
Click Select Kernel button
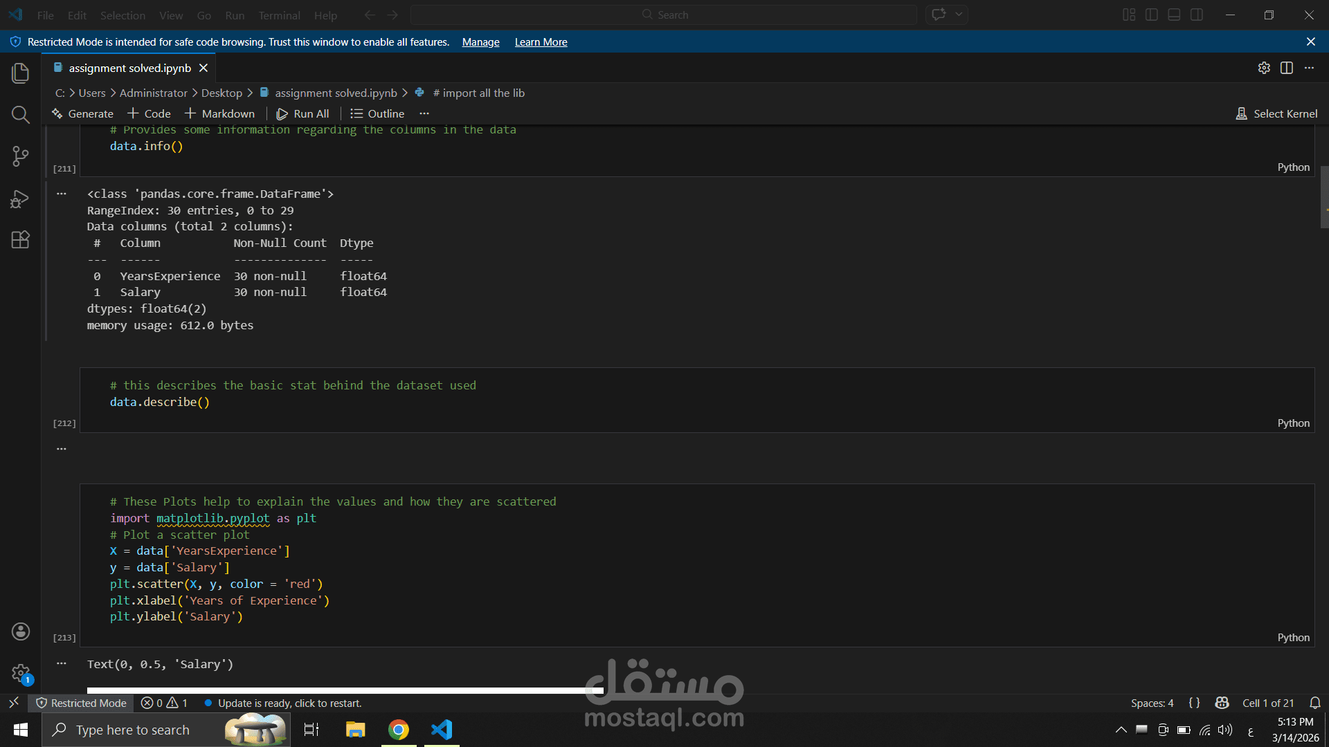pos(1276,113)
